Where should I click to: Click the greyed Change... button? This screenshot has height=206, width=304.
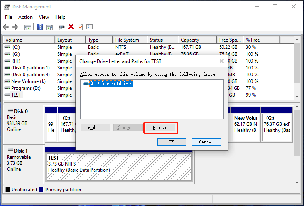click(x=128, y=128)
